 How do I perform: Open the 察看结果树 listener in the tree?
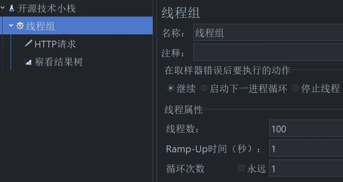tap(59, 62)
